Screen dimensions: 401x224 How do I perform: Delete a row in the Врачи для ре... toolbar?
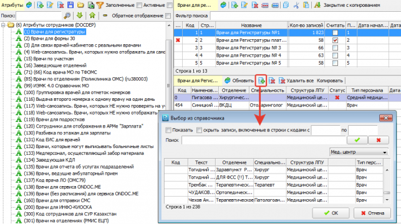(x=254, y=5)
